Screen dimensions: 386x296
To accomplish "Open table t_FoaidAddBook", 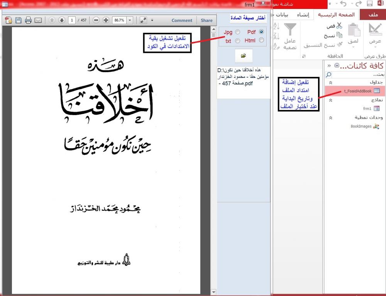I will tap(355, 91).
